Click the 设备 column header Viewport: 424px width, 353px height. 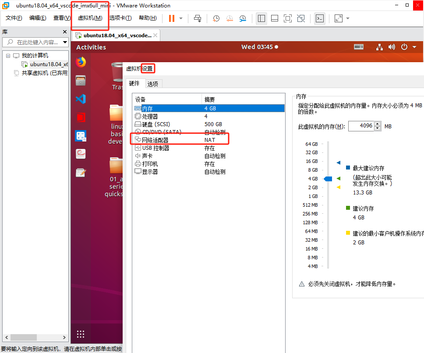click(x=167, y=99)
